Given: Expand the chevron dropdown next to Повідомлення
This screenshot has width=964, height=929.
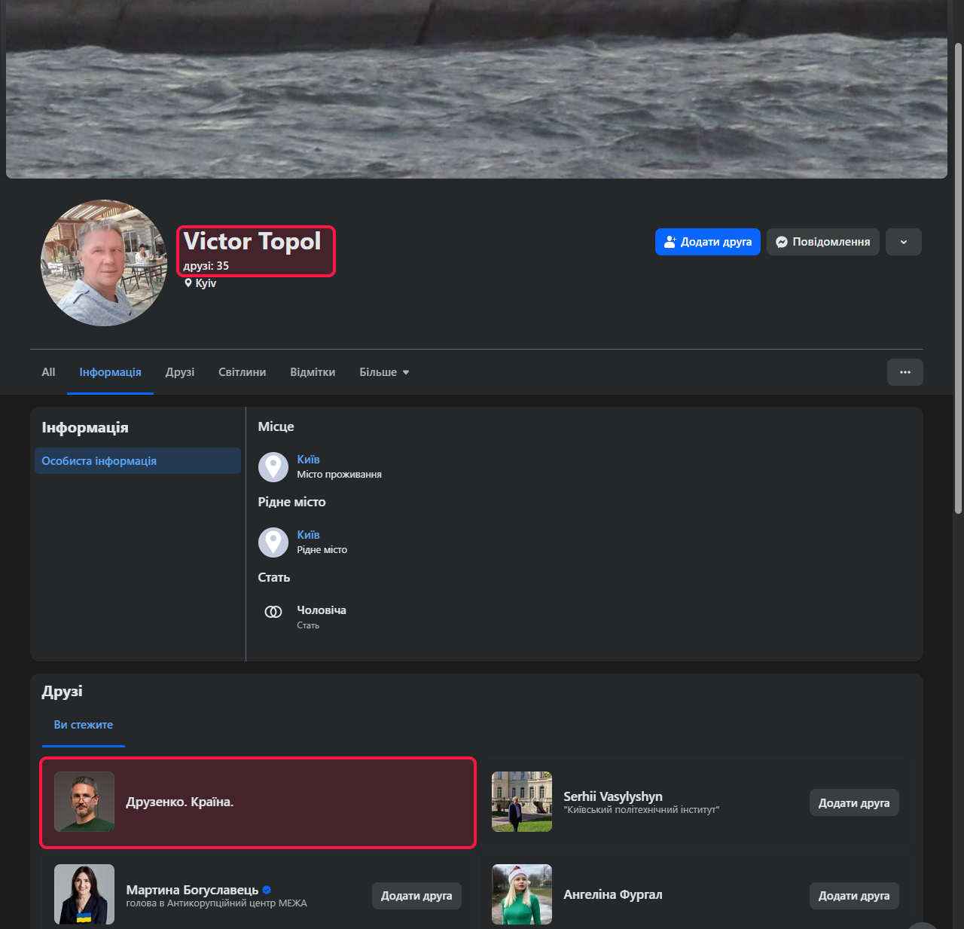Looking at the screenshot, I should pyautogui.click(x=904, y=242).
